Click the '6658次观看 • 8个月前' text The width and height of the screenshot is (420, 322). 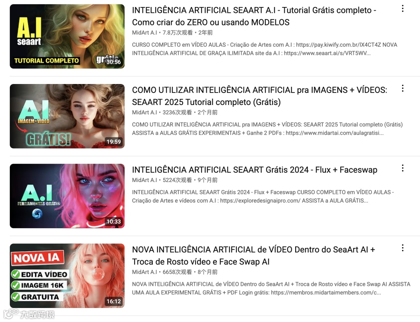click(190, 272)
